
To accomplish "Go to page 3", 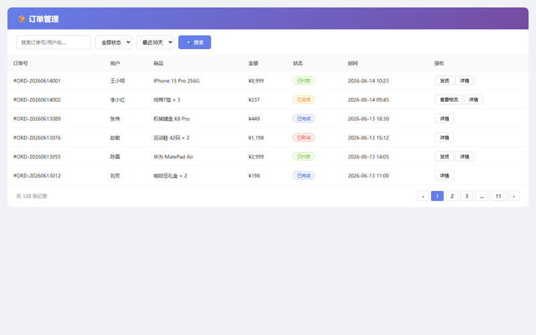I will point(466,196).
